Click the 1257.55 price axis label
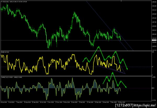The image size is (157, 108). click(x=154, y=22)
